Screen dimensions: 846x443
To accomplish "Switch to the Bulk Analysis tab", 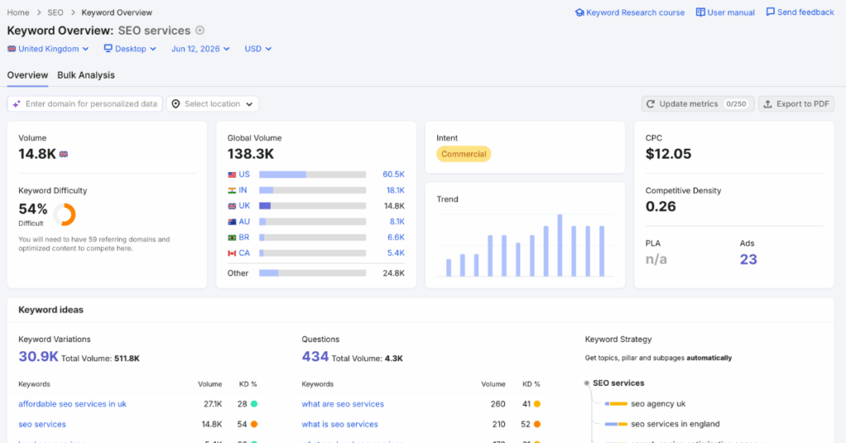I will [x=86, y=75].
